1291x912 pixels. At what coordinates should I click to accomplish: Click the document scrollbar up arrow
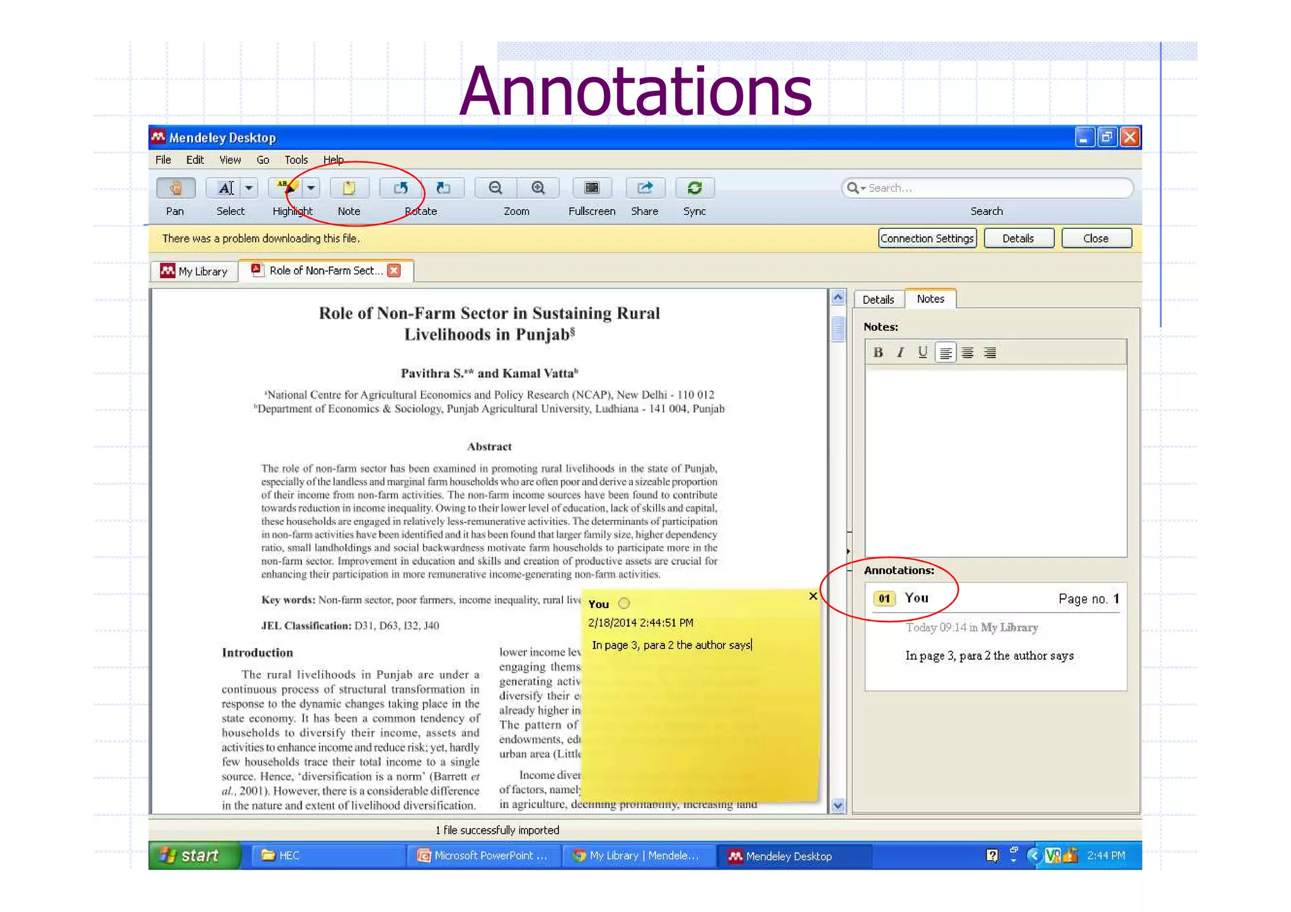(x=838, y=297)
